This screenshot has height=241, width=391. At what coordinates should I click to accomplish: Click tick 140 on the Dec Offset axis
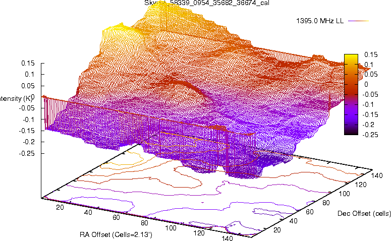click(377, 176)
